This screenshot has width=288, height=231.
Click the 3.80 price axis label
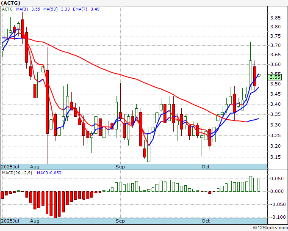click(275, 27)
